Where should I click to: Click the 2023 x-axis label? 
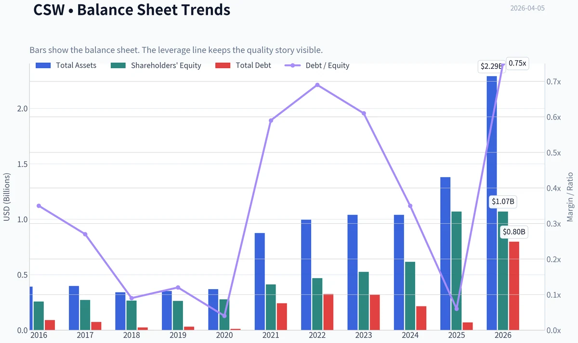364,335
